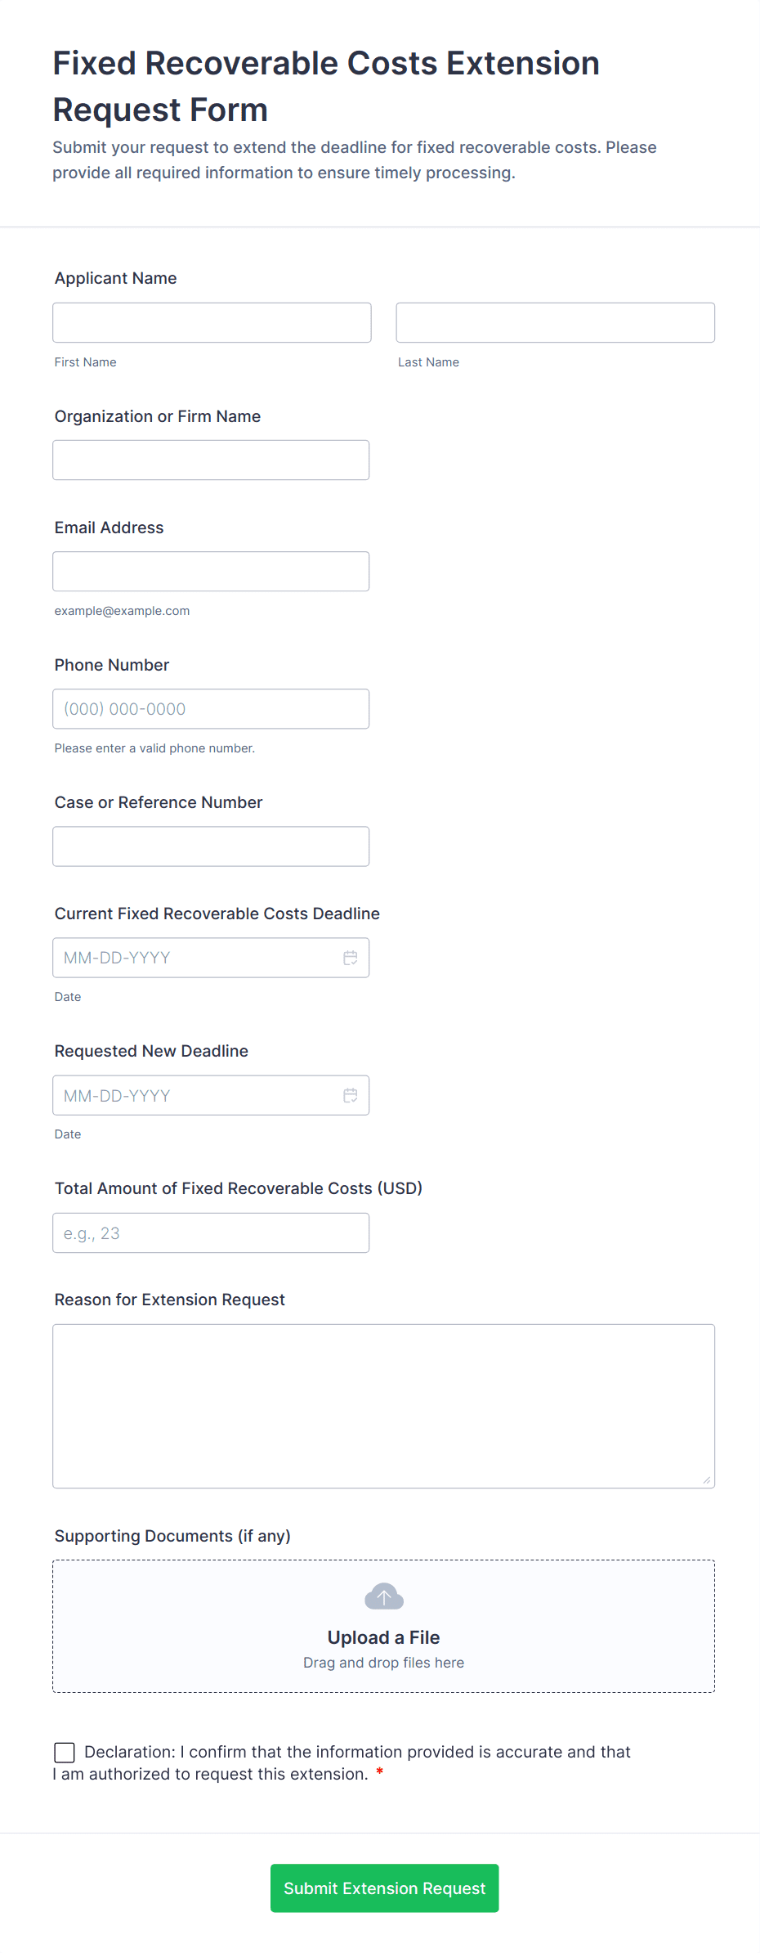Click the Submit Extension Request button

point(384,1888)
